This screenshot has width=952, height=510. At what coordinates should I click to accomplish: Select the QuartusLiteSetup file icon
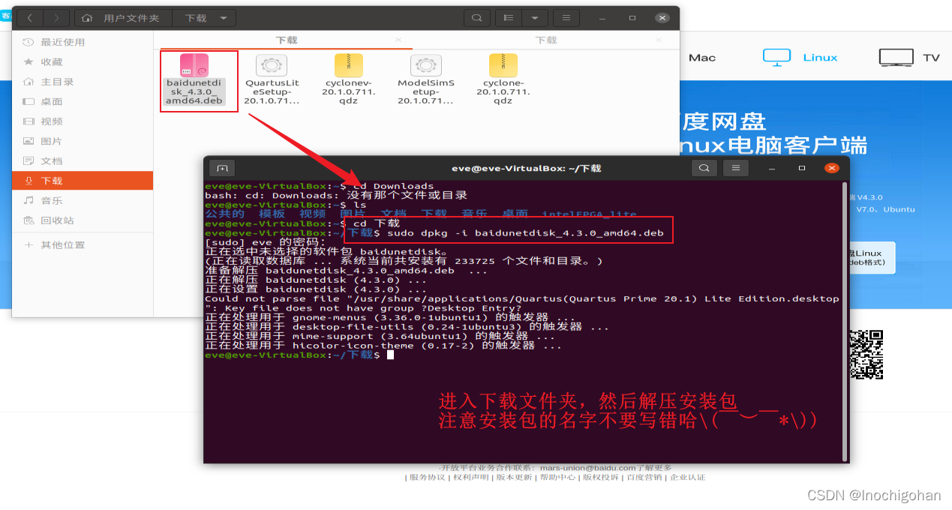tap(272, 65)
